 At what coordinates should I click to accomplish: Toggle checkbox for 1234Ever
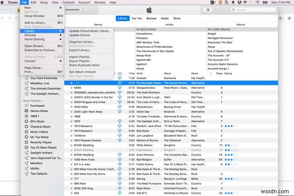(x=71, y=136)
